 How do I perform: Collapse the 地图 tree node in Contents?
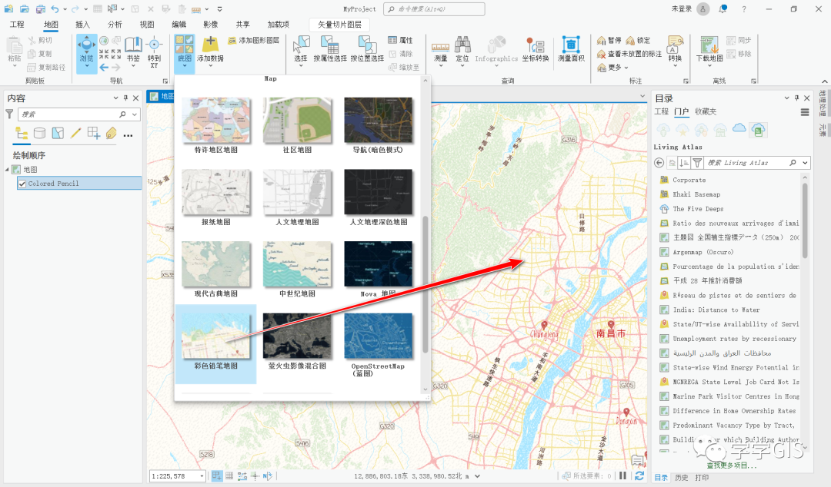click(x=8, y=170)
